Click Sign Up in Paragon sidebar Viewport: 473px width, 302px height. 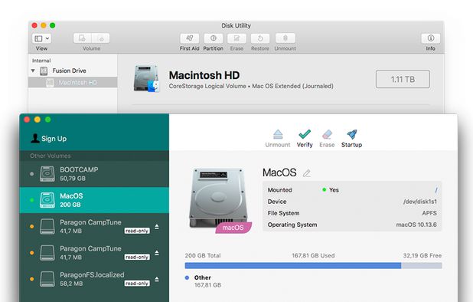coord(48,138)
